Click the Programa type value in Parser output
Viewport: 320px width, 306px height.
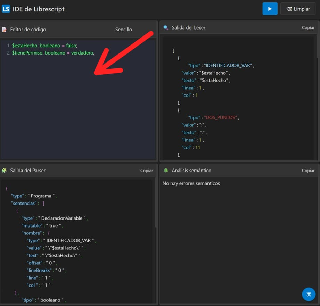pyautogui.click(x=41, y=196)
